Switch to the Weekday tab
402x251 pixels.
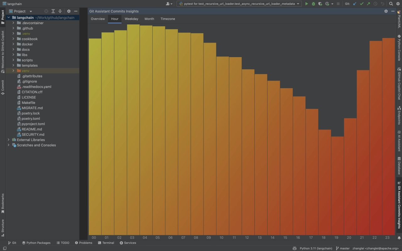[131, 19]
